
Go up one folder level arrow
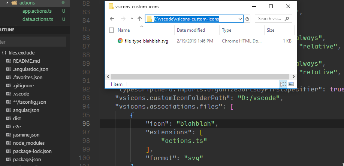tap(140, 19)
